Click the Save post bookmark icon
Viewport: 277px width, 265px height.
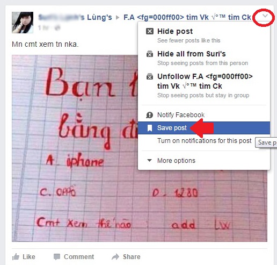[150, 128]
